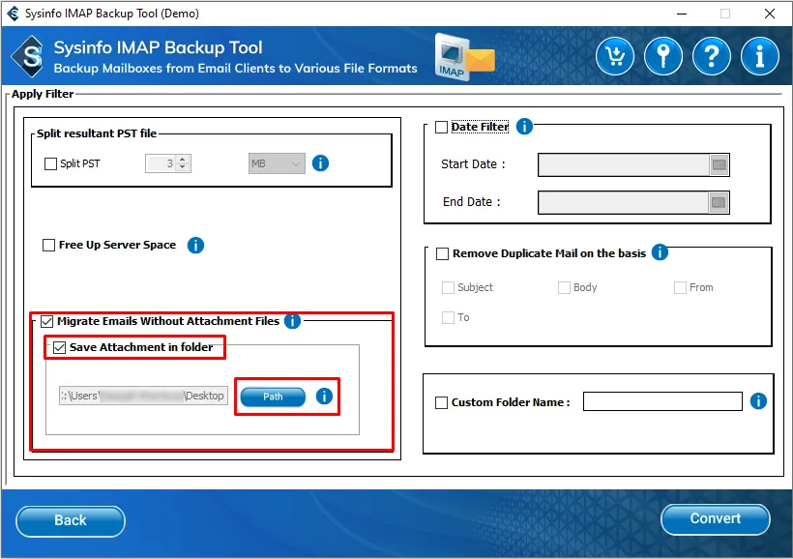Screen dimensions: 793x559
Task: Enable the Split PST checkbox
Action: pyautogui.click(x=50, y=163)
